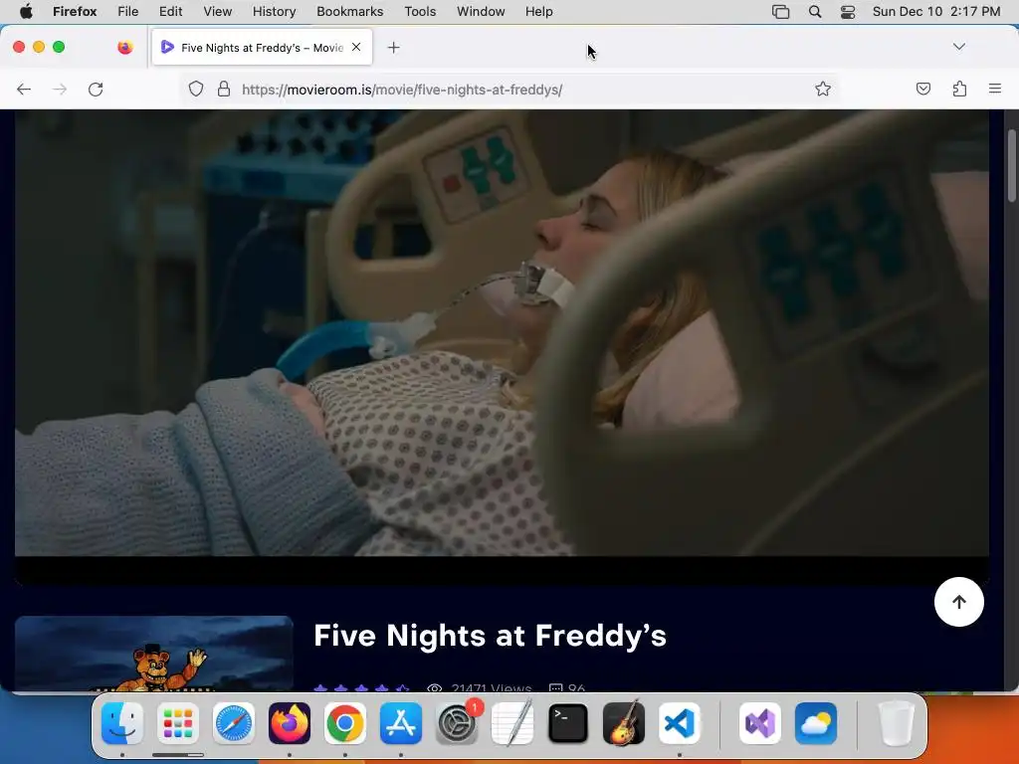Open the tracking protection shield icon
Image resolution: width=1019 pixels, height=764 pixels.
(x=196, y=89)
